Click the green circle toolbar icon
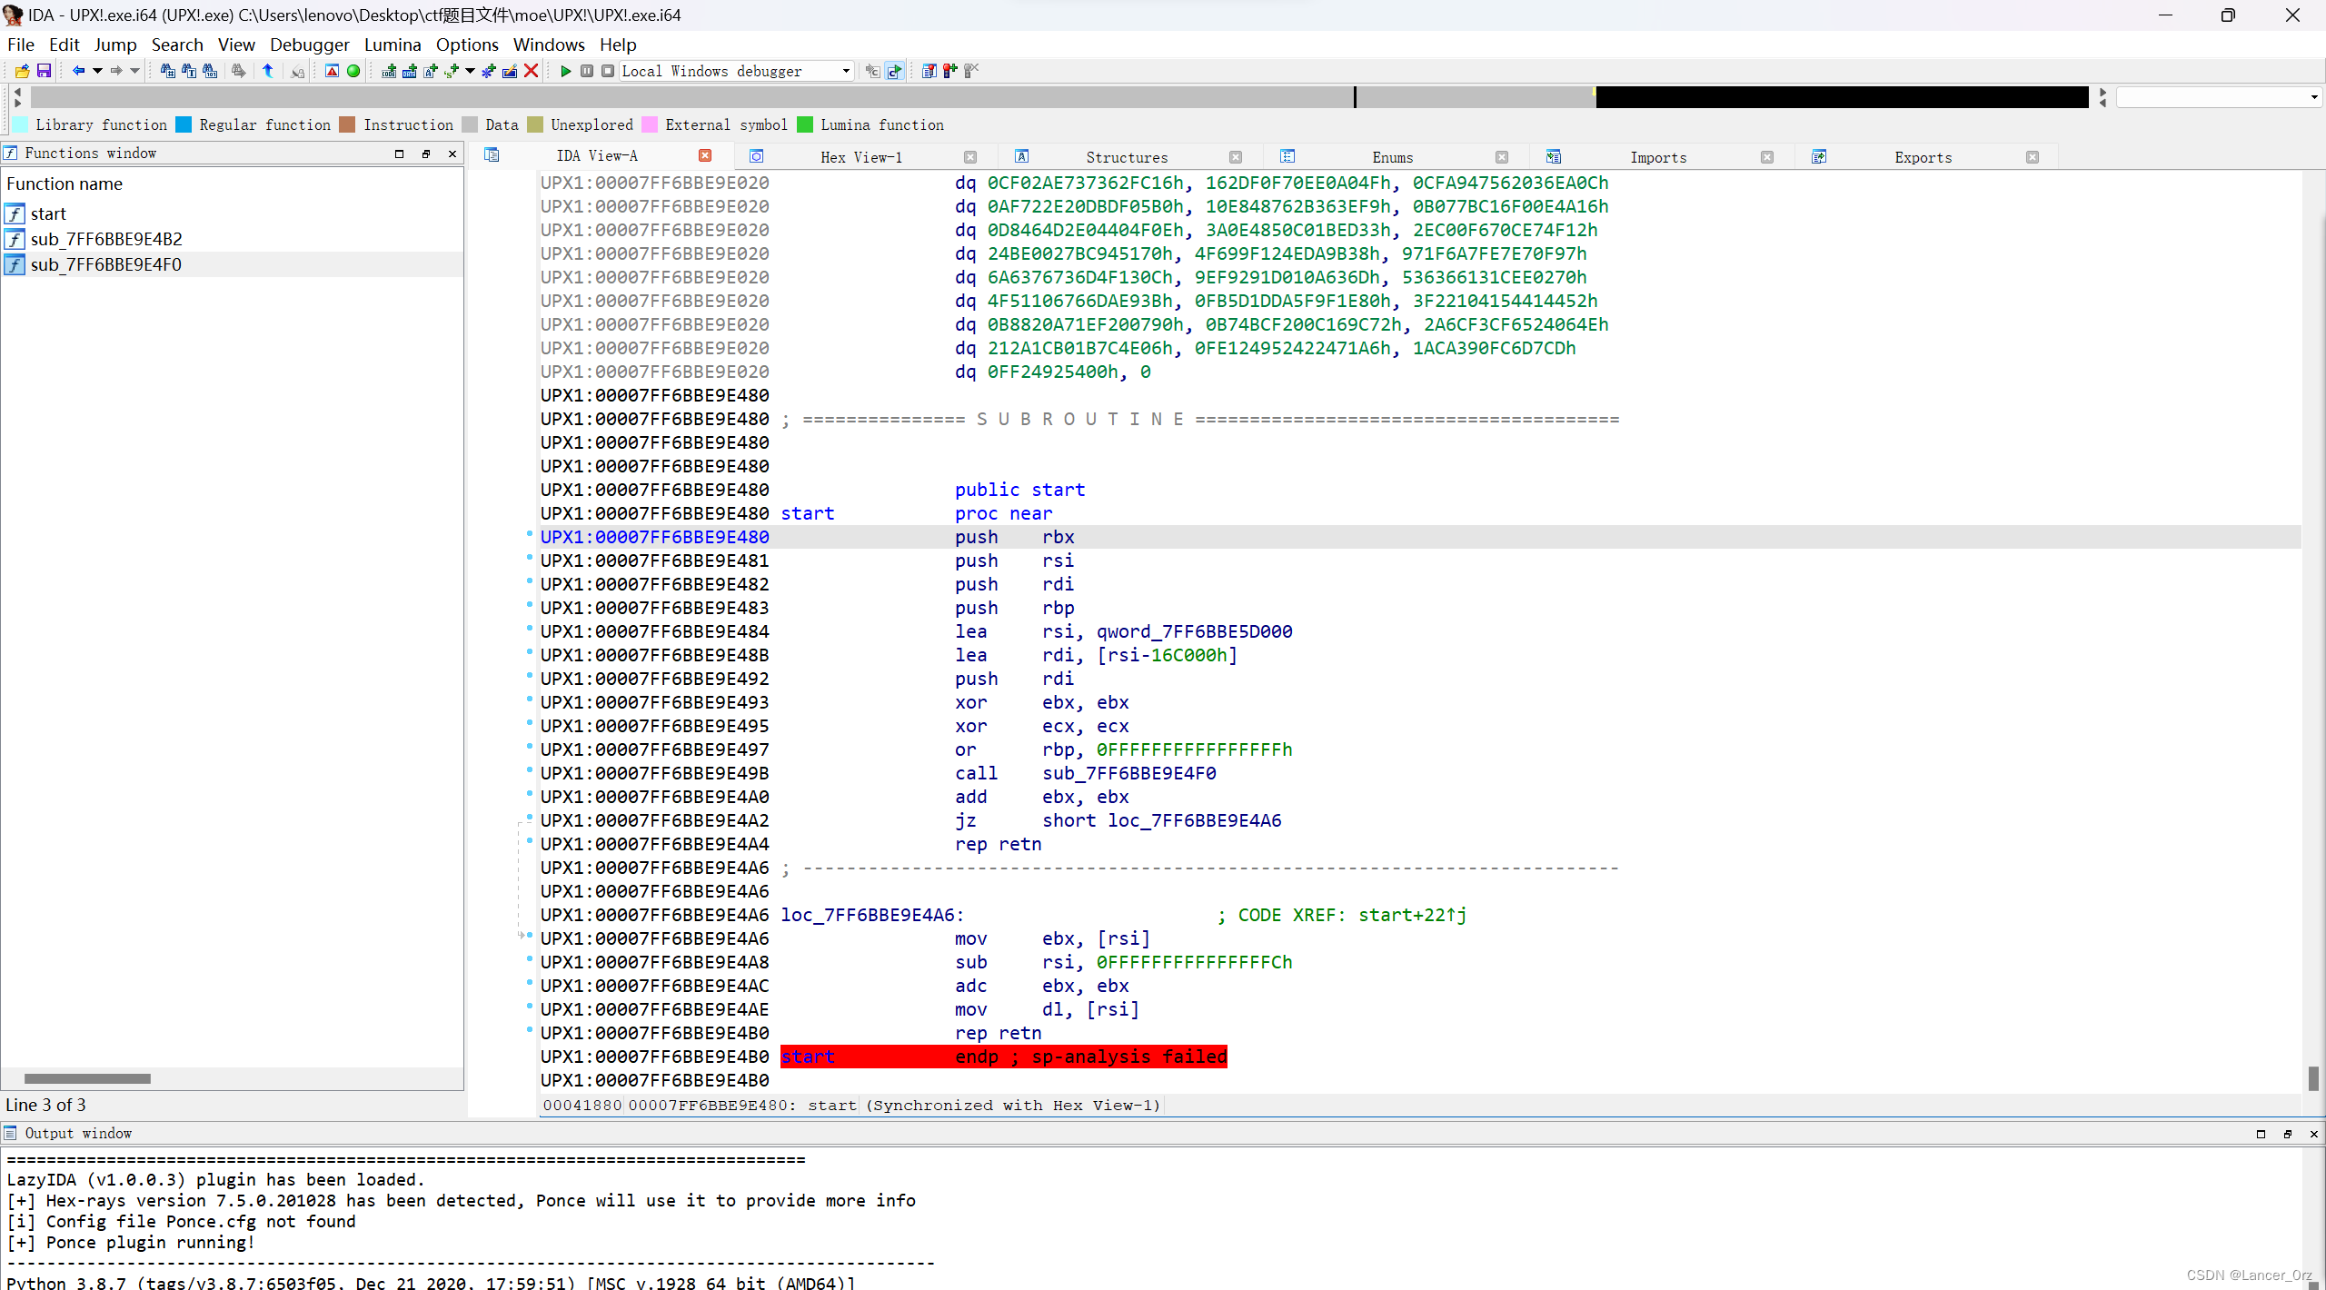Viewport: 2326px width, 1290px height. coord(353,71)
